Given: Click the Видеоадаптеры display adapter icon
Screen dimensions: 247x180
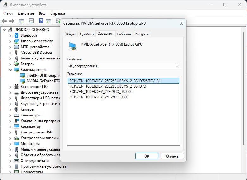Looking at the screenshot, I should pyautogui.click(x=16, y=70).
